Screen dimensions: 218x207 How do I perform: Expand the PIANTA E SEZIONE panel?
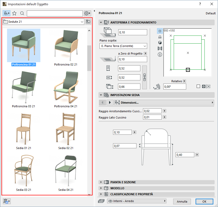101,182
